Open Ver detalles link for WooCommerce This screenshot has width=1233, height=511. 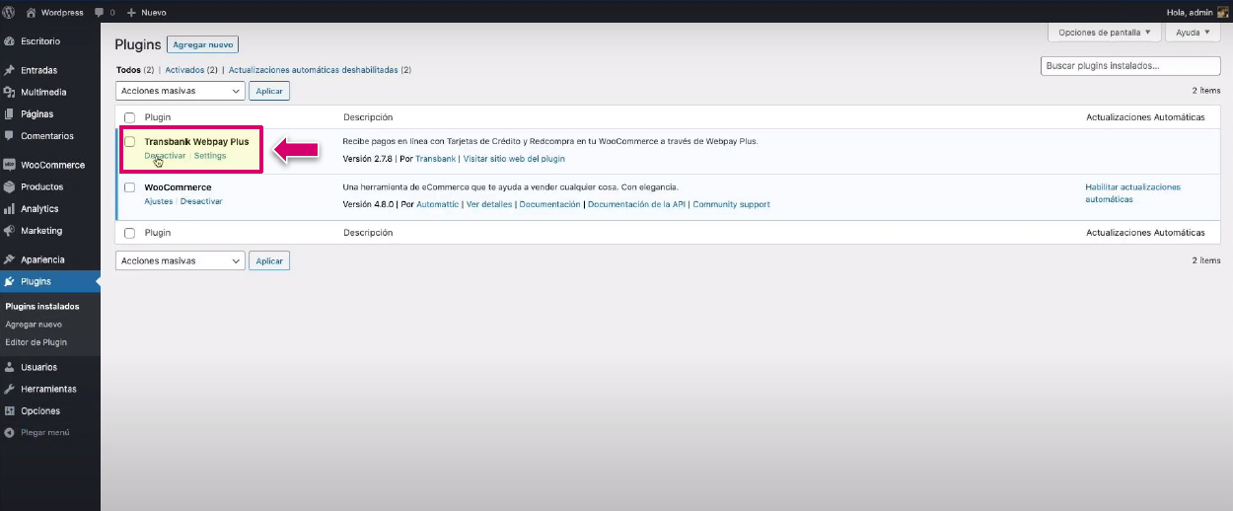coord(489,204)
